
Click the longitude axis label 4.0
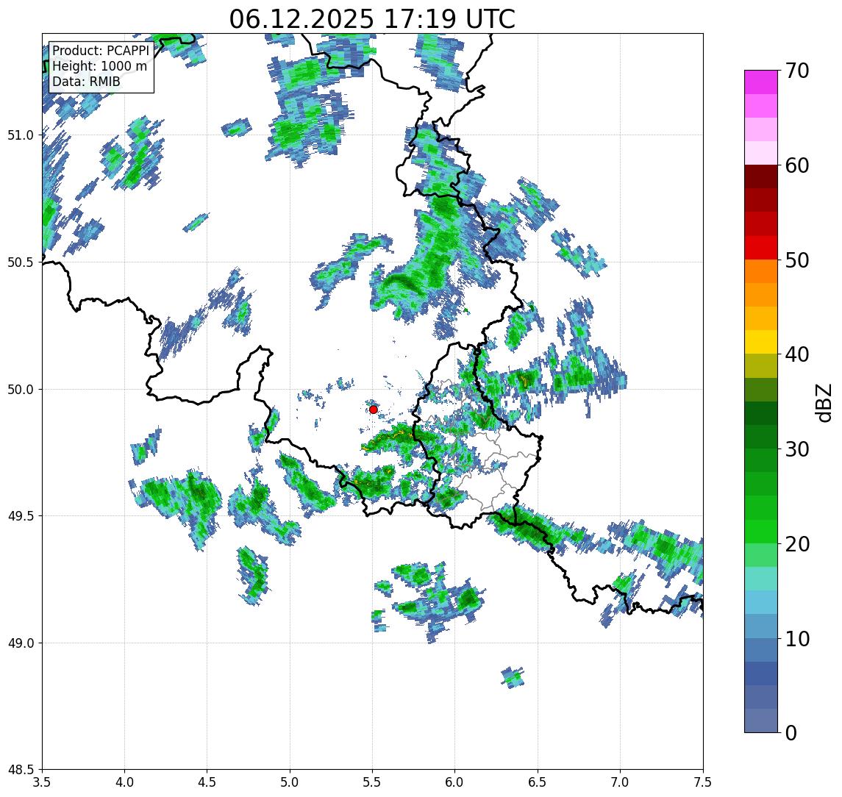tap(124, 782)
